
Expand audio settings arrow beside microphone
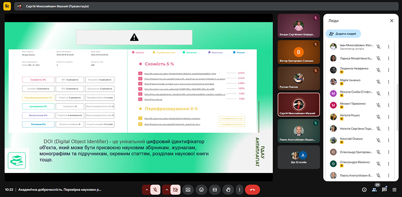pos(146,189)
